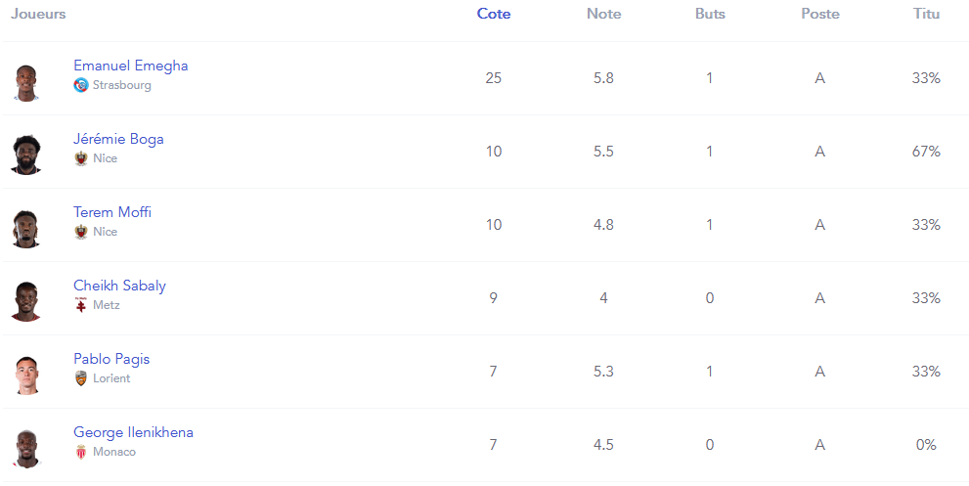Open Terem Moffi player profile link
This screenshot has height=486, width=969.
pos(112,212)
